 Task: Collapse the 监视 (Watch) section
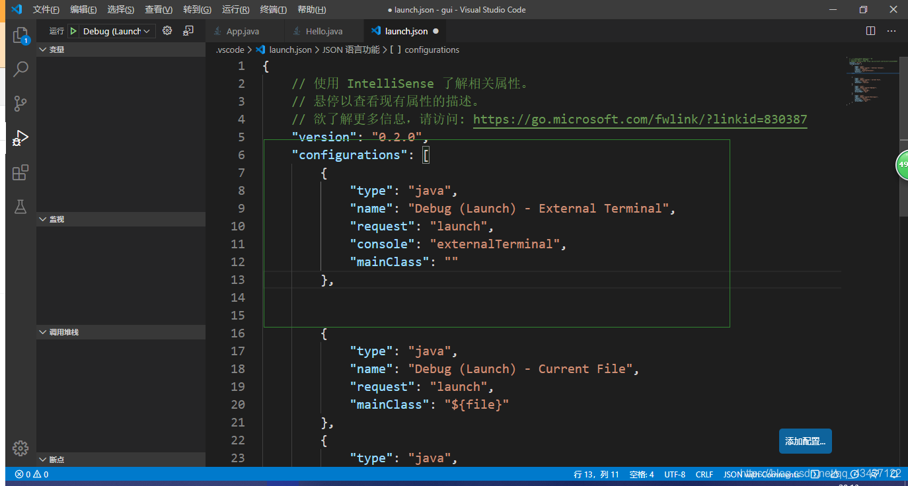point(121,219)
